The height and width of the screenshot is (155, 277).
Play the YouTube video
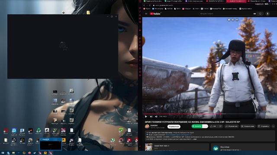pos(146,116)
